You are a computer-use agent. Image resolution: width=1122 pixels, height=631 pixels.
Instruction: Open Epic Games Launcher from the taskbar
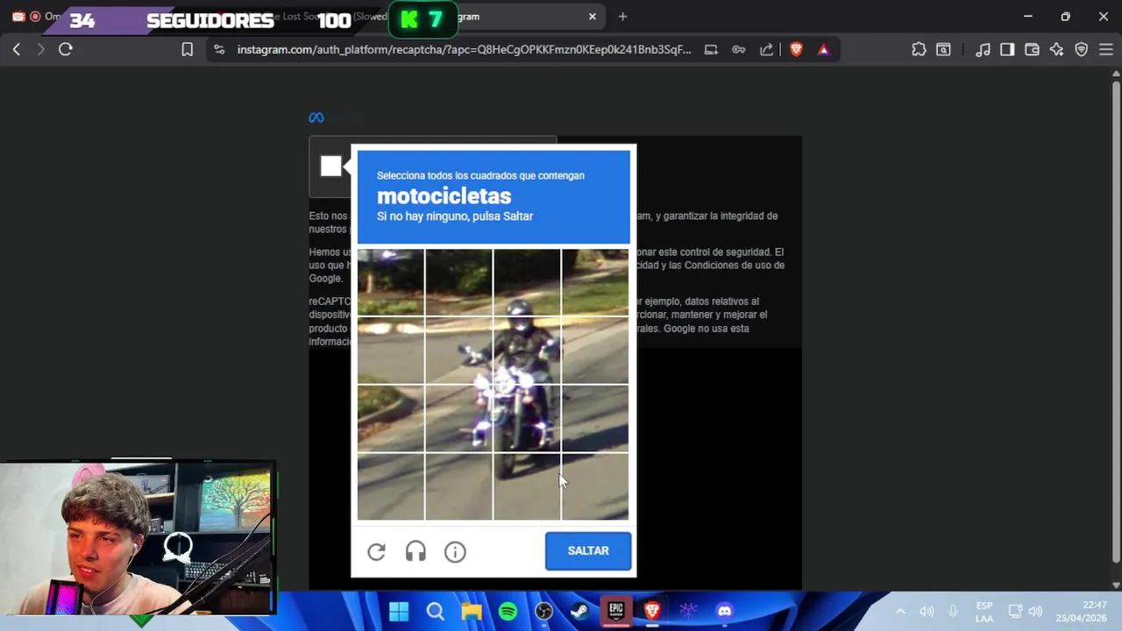tap(616, 611)
